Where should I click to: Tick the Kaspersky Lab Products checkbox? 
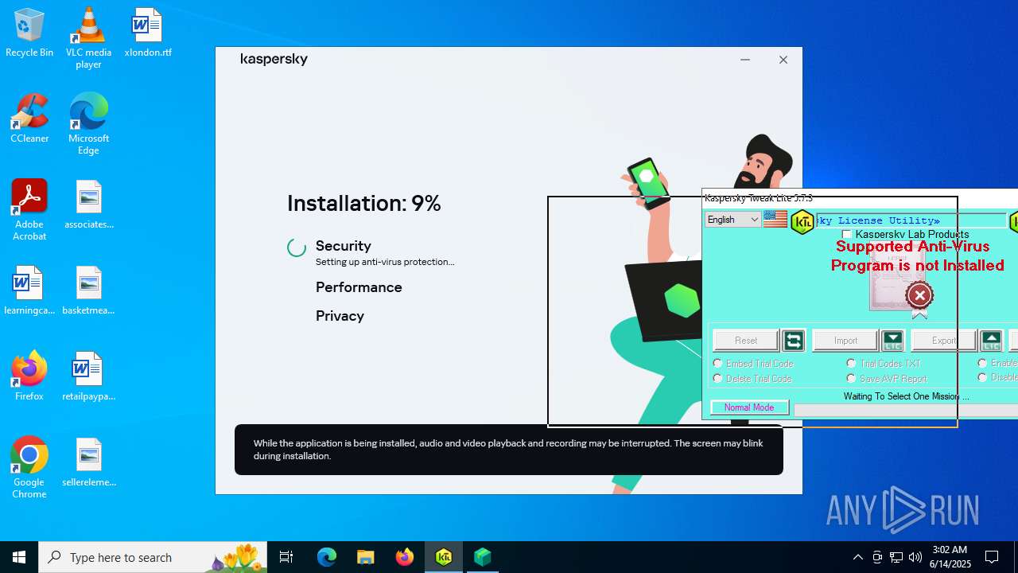(x=847, y=234)
